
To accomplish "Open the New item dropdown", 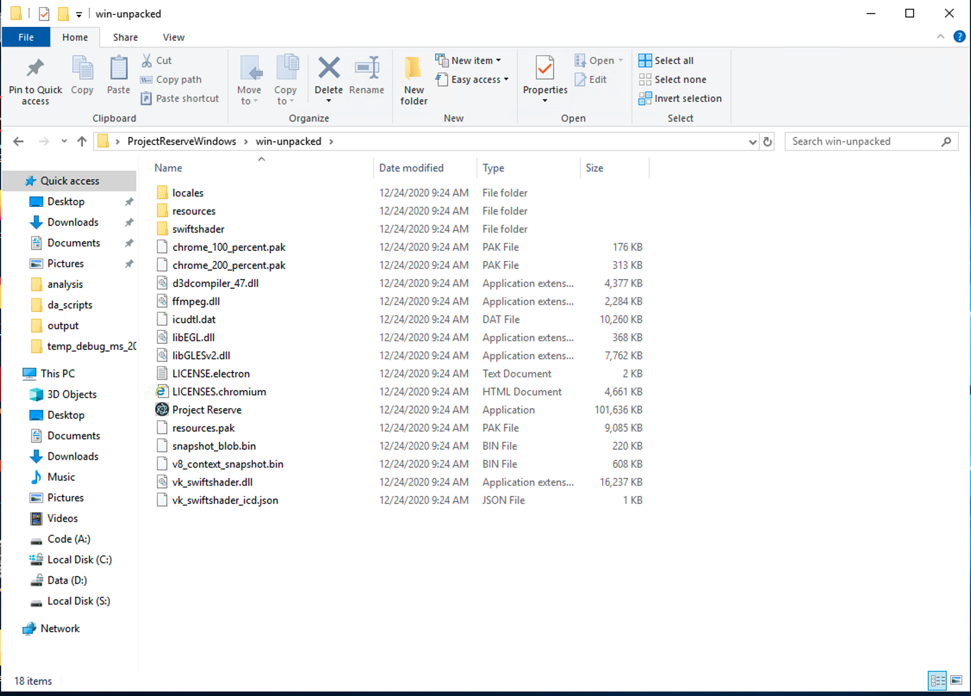I will [471, 60].
